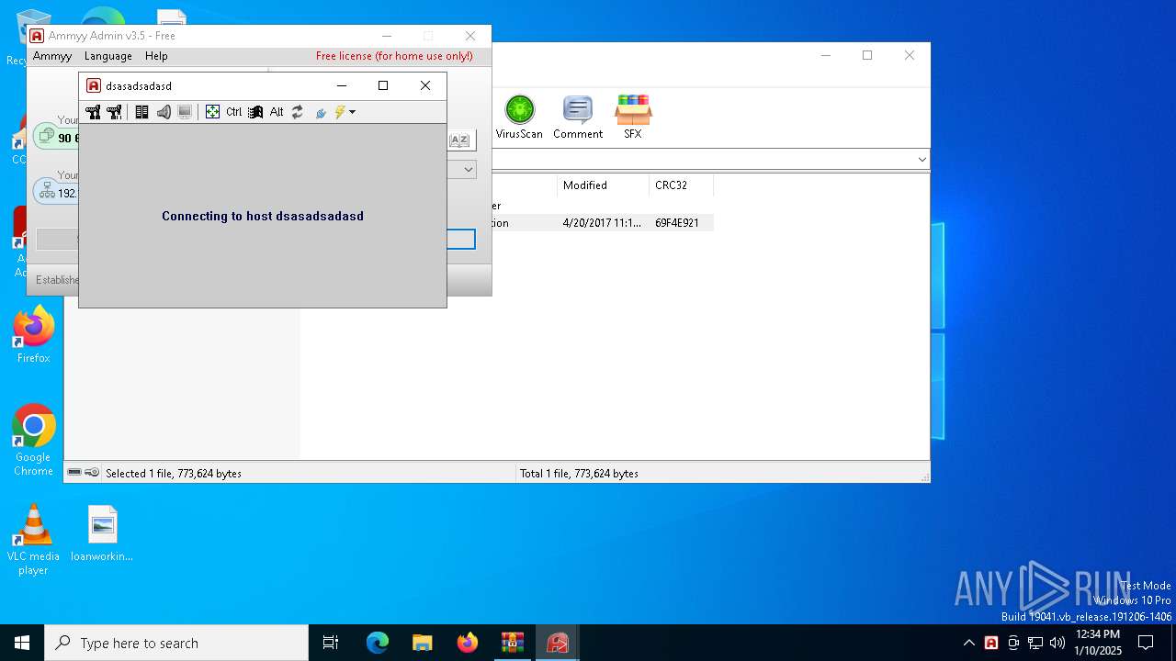Click the Your IP network icon

45,191
